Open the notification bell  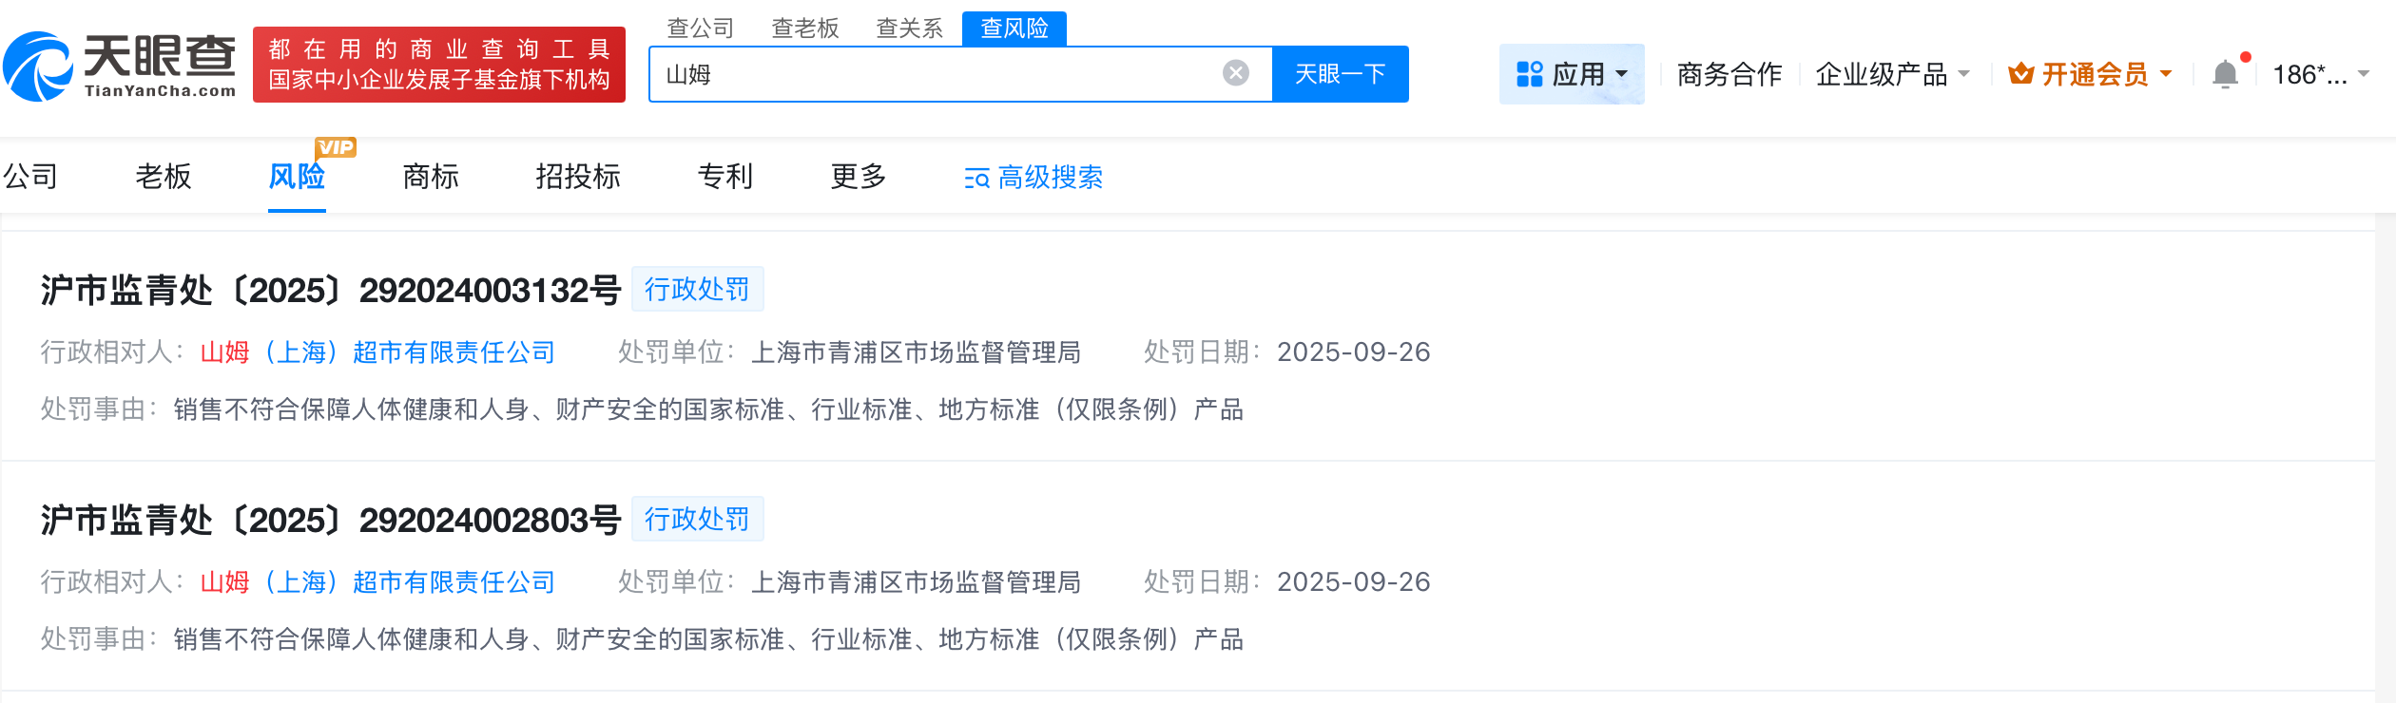[x=2225, y=74]
